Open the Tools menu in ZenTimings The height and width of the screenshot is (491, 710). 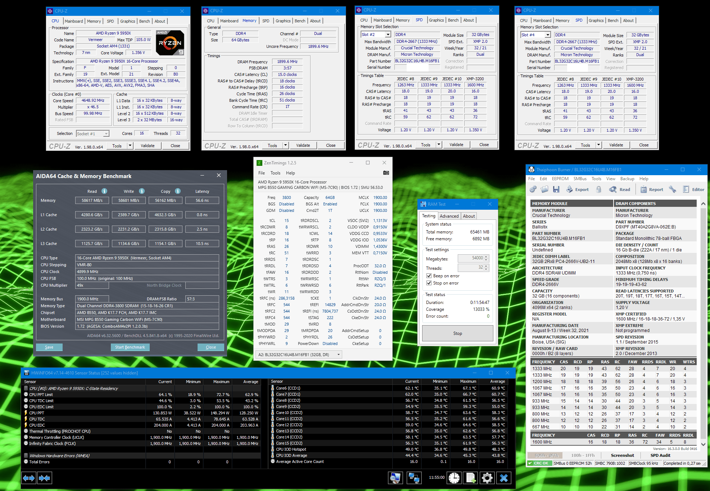tap(275, 173)
